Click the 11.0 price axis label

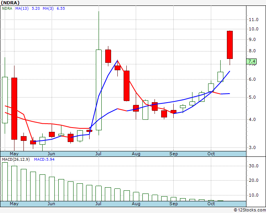coord(253,20)
